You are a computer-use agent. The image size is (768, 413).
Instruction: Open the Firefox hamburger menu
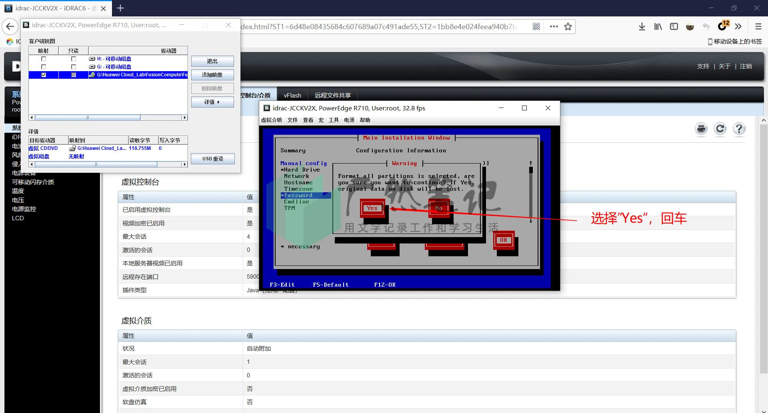758,26
